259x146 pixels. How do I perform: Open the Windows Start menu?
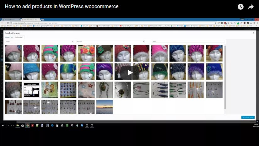(3, 126)
